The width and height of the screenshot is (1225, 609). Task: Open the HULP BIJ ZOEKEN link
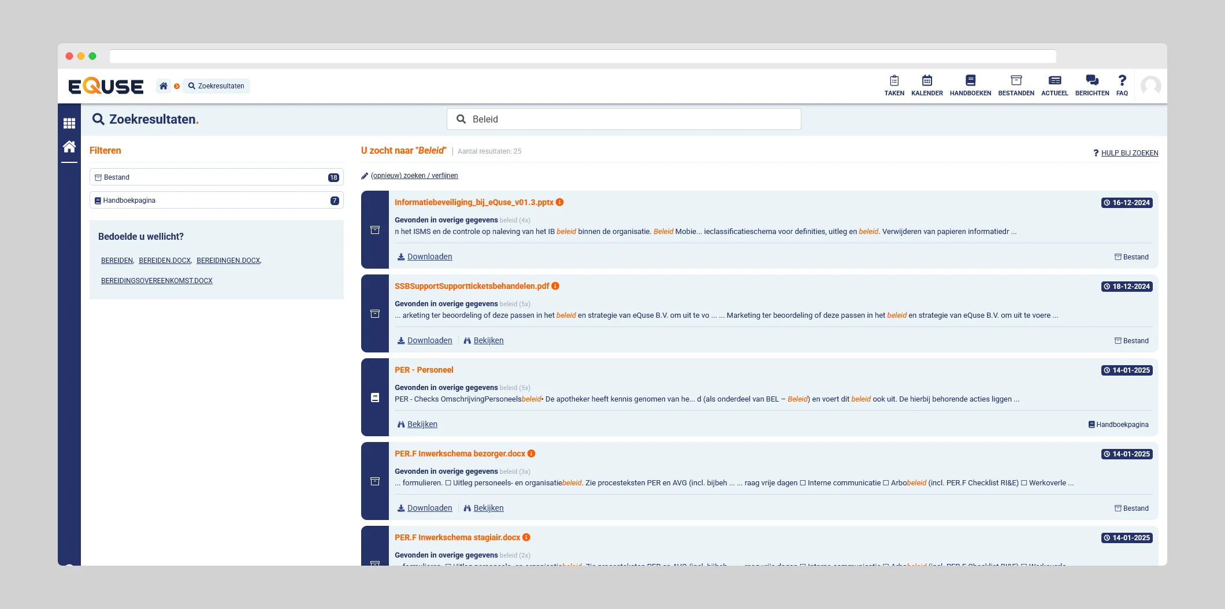(x=1129, y=153)
